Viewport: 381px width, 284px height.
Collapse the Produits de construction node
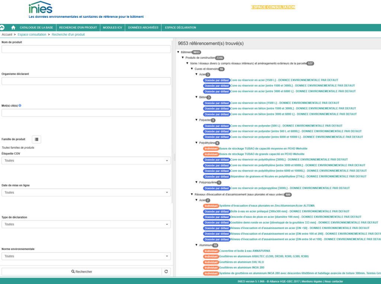183,58
